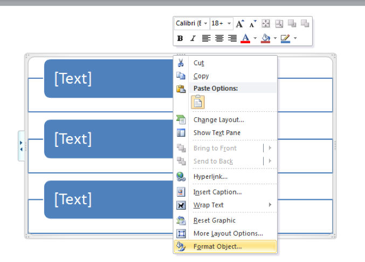Click align text right icon
Screen dimensions: 365x262
pos(232,38)
